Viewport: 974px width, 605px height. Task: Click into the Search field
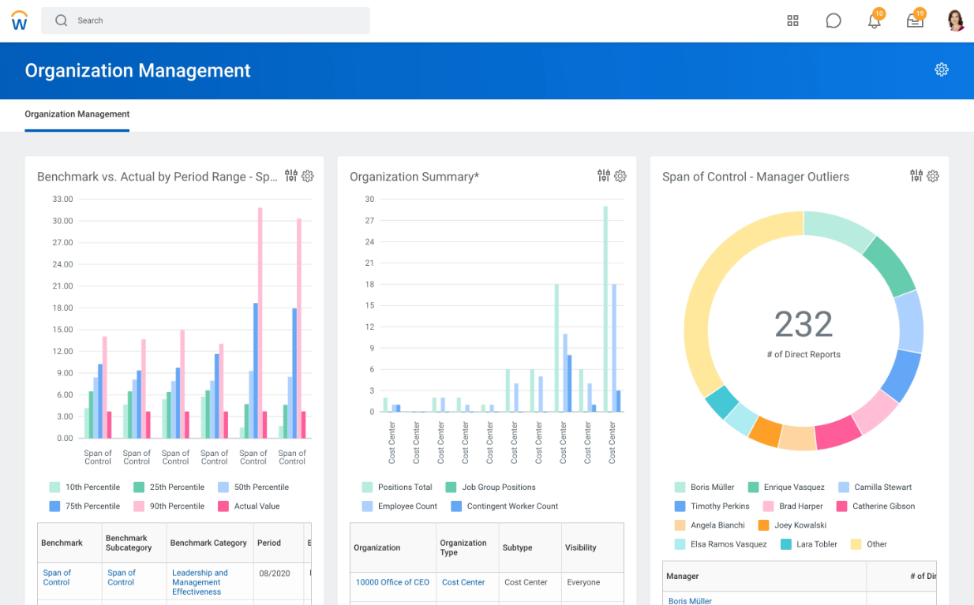pos(205,21)
